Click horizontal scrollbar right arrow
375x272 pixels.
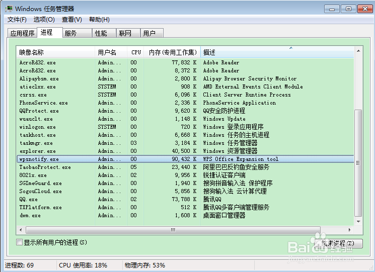(x=350, y=230)
